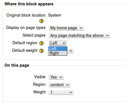Image resolution: width=126 pixels, height=103 pixels.
Task: Open the My home page dropdown
Action: [x=66, y=28]
